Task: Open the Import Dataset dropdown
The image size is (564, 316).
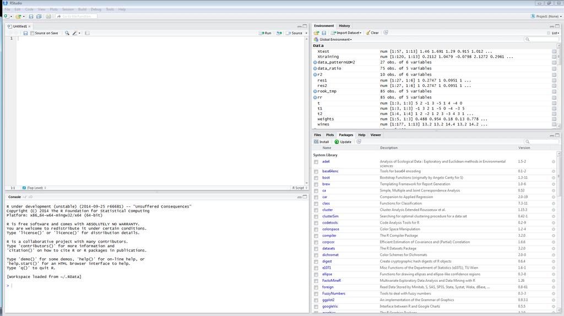Action: [346, 32]
